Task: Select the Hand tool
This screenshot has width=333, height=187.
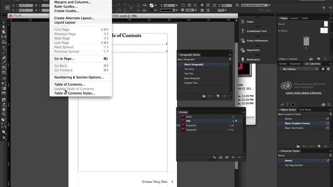Action: [x=4, y=110]
